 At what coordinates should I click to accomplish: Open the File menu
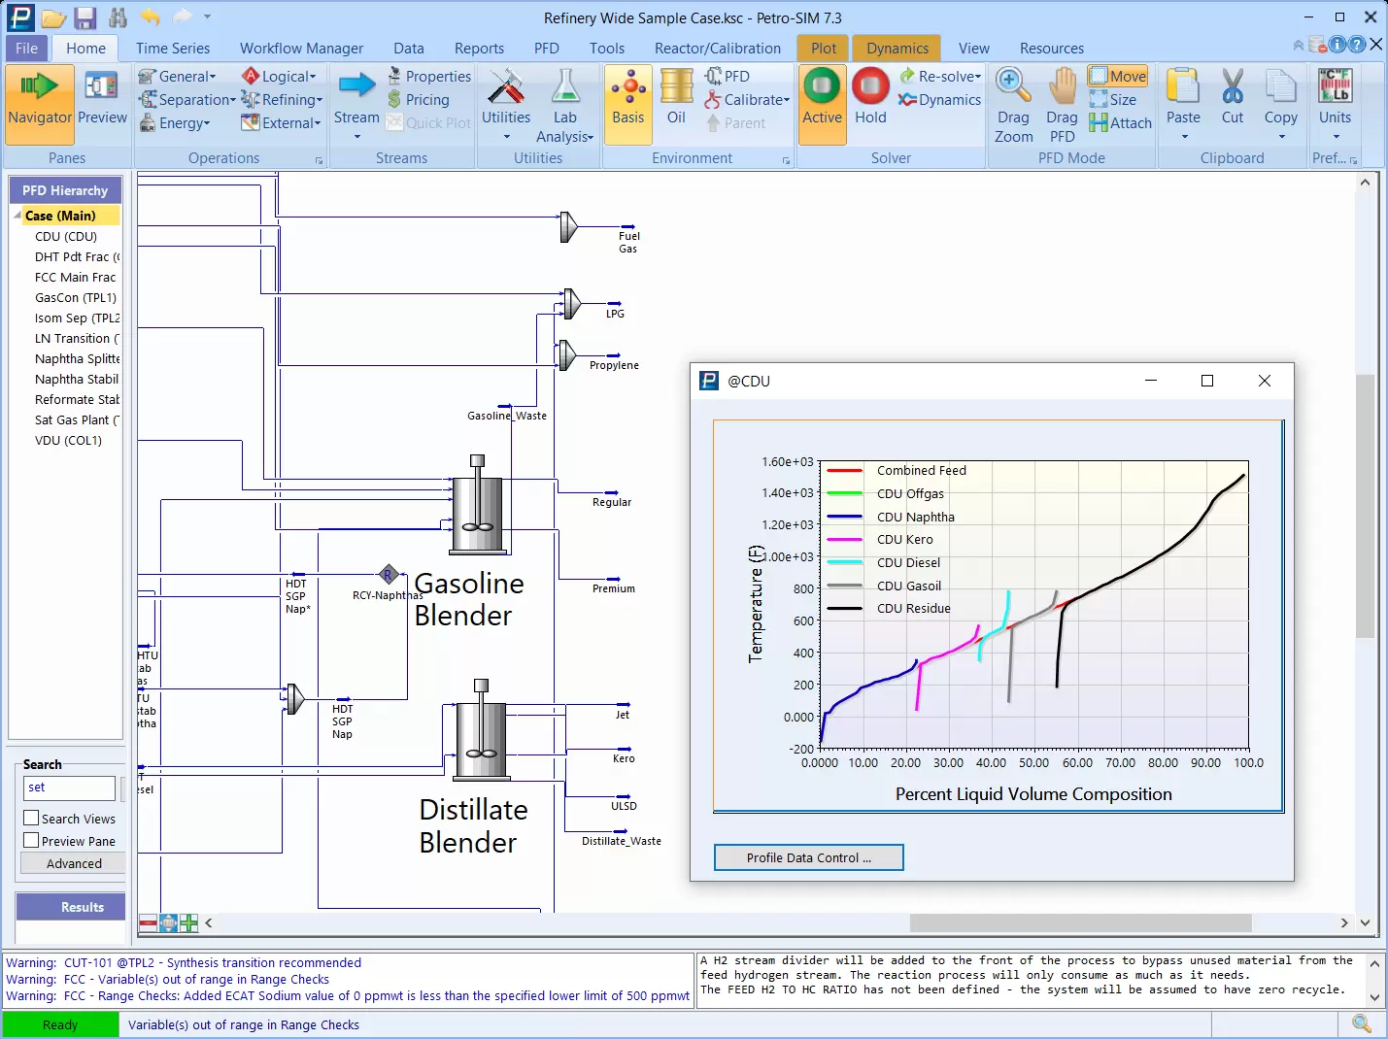click(26, 48)
